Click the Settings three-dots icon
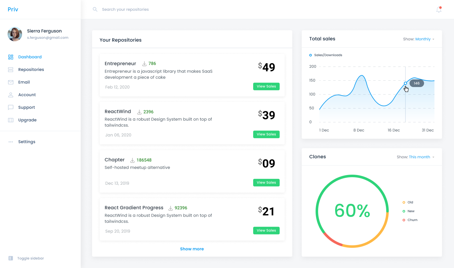Screen dimensions: 454x268 tap(11, 142)
